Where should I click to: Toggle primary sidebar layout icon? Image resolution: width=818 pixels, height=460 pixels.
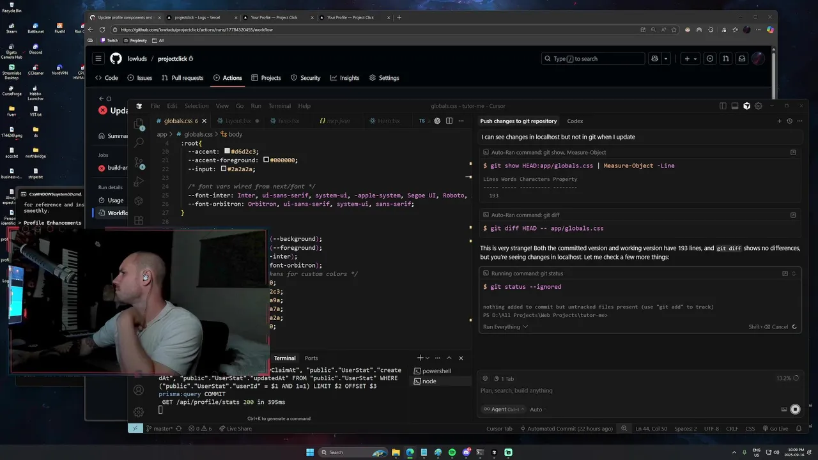pos(723,106)
